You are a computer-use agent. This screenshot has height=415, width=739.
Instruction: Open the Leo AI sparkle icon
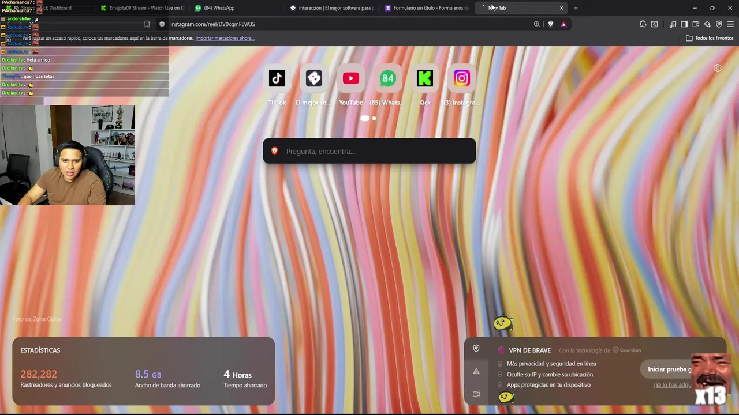707,24
